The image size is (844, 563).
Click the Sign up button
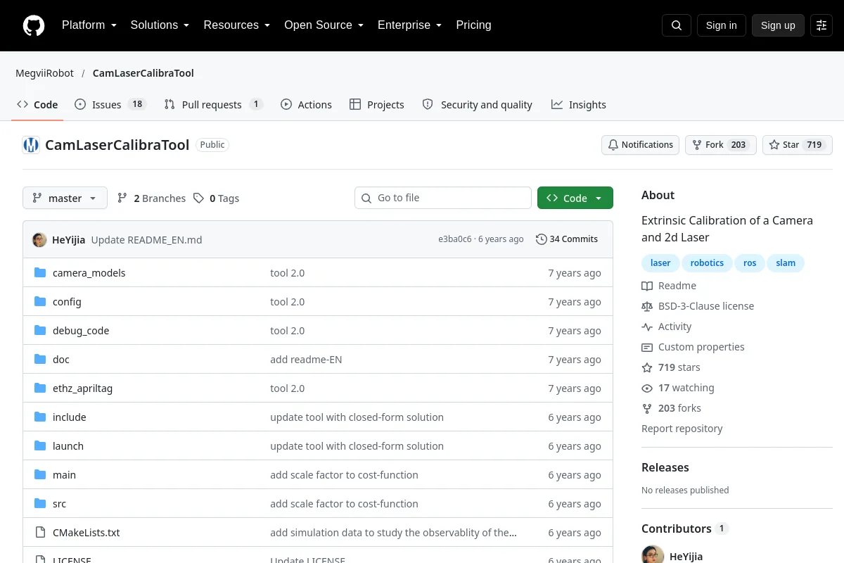coord(778,25)
